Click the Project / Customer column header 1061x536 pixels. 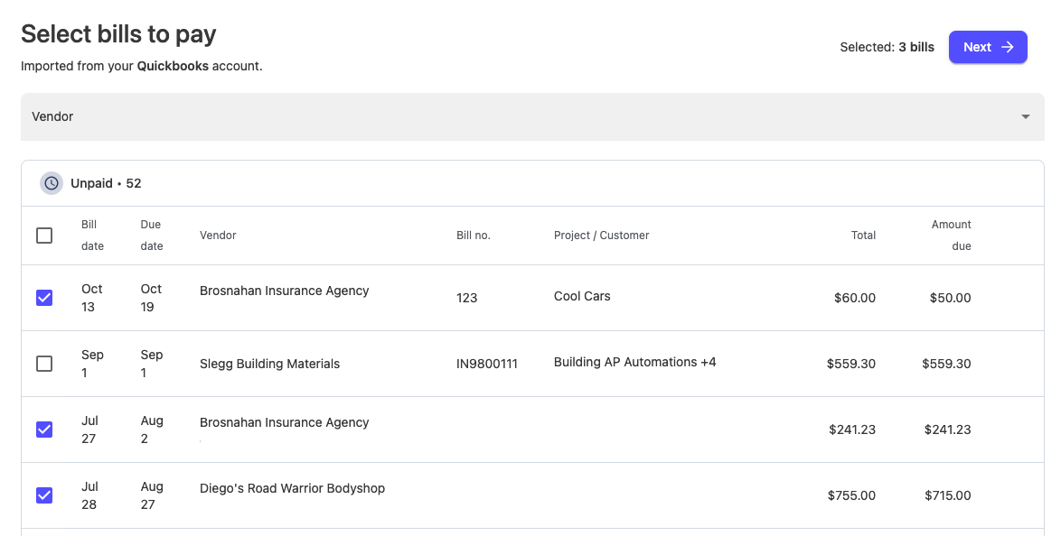pyautogui.click(x=602, y=236)
